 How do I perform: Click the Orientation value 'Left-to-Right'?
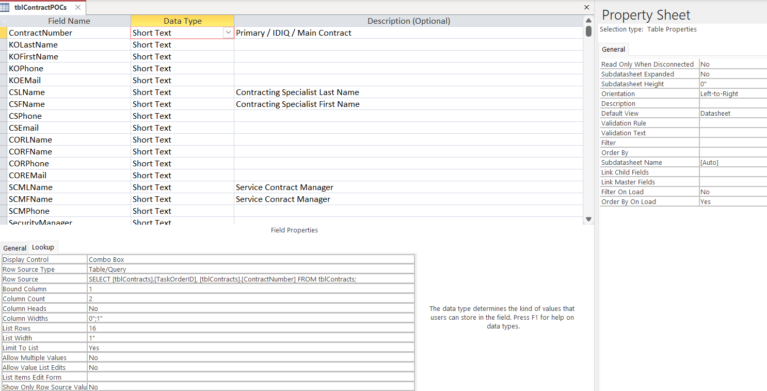(x=733, y=94)
